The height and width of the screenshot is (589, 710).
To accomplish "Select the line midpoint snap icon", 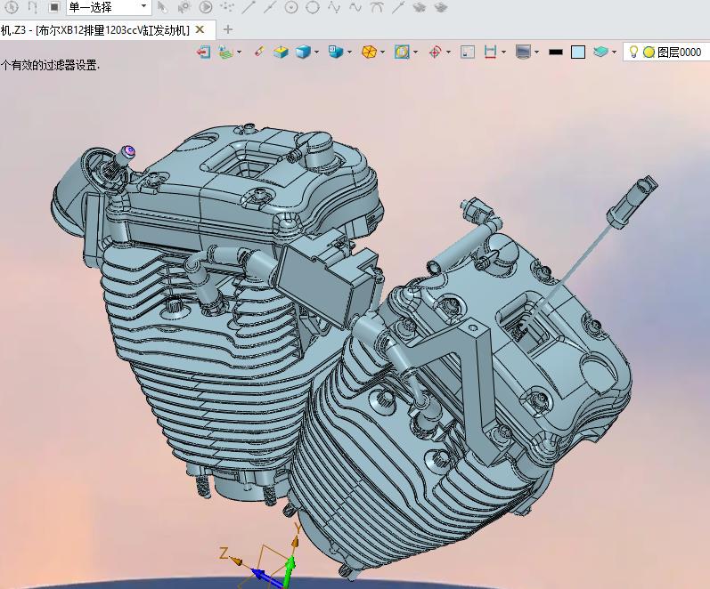I will 270,7.
